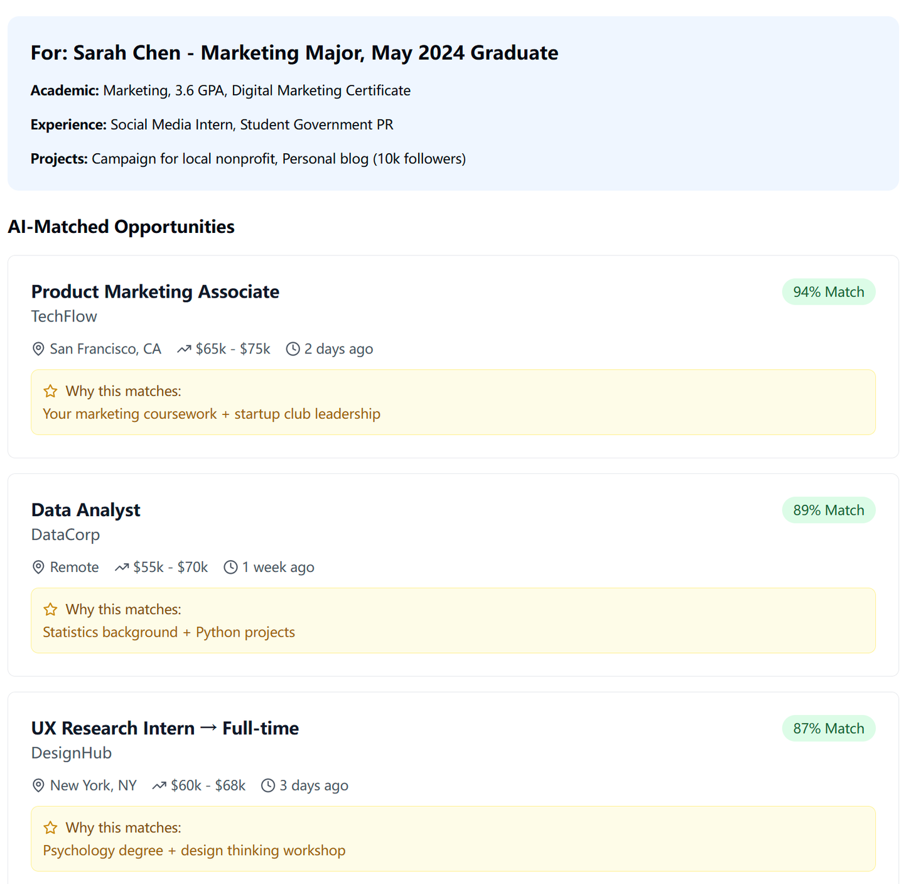Open the Product Marketing Associate job title
Screen dimensions: 904x884
pos(155,292)
